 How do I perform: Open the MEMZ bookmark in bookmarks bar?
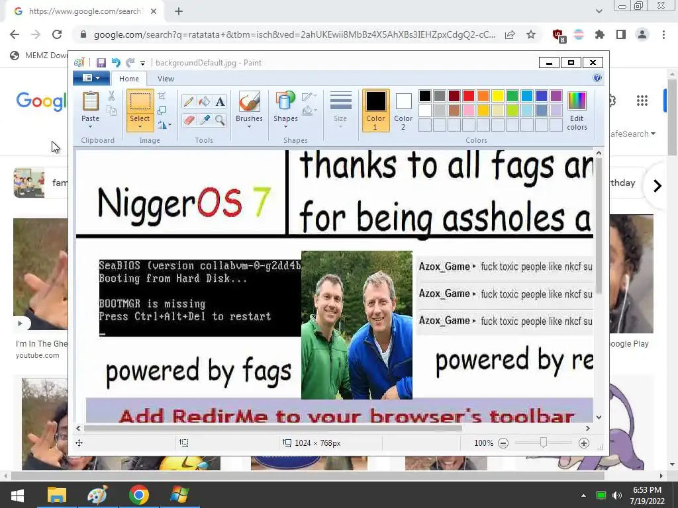coord(39,56)
